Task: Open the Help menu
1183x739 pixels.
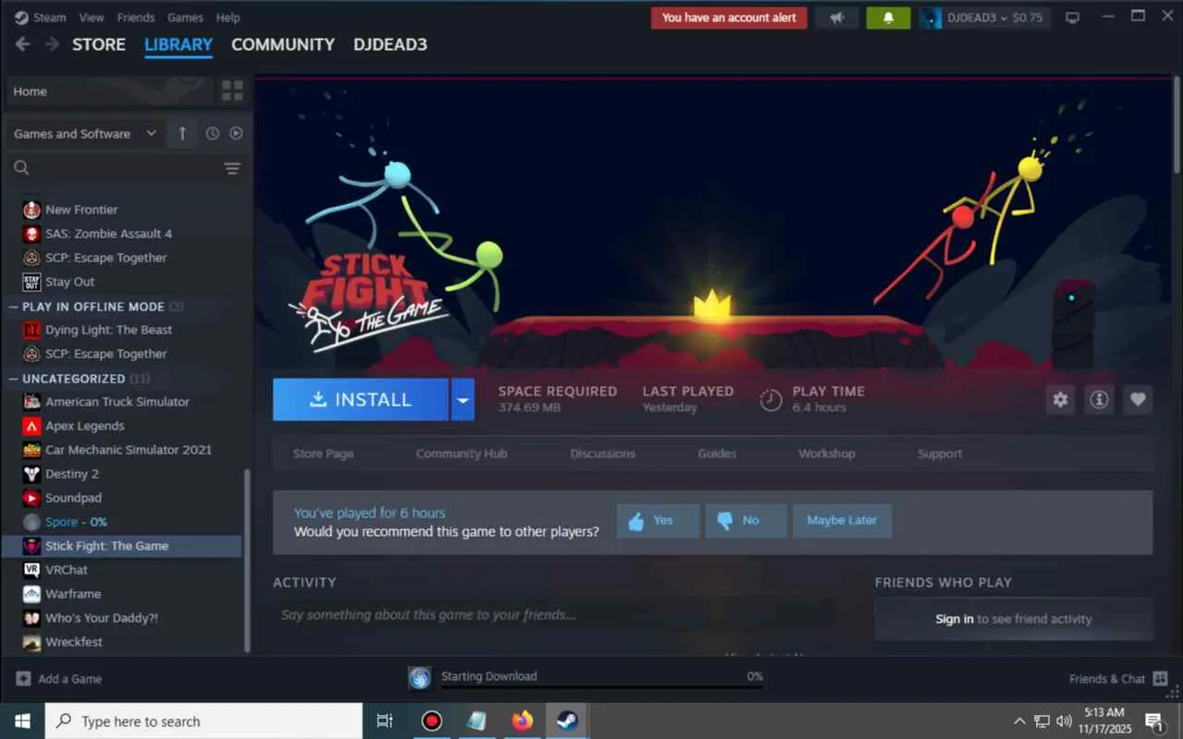Action: pyautogui.click(x=228, y=18)
